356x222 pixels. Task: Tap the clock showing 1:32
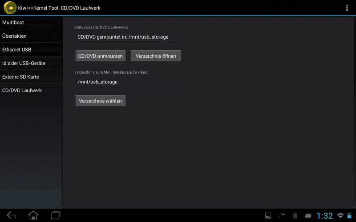coord(325,216)
